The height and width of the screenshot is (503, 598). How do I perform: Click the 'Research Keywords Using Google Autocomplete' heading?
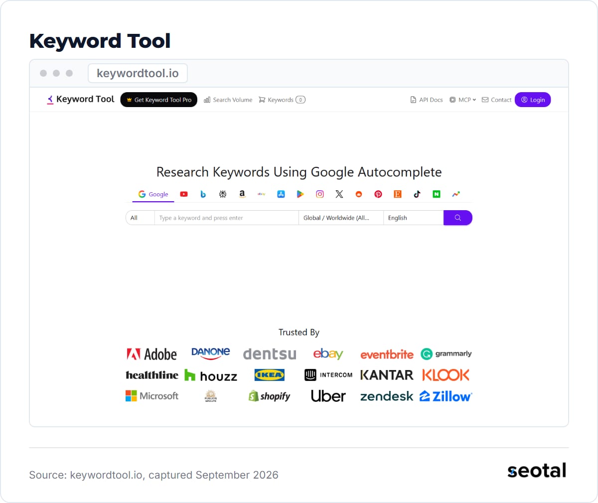click(299, 172)
